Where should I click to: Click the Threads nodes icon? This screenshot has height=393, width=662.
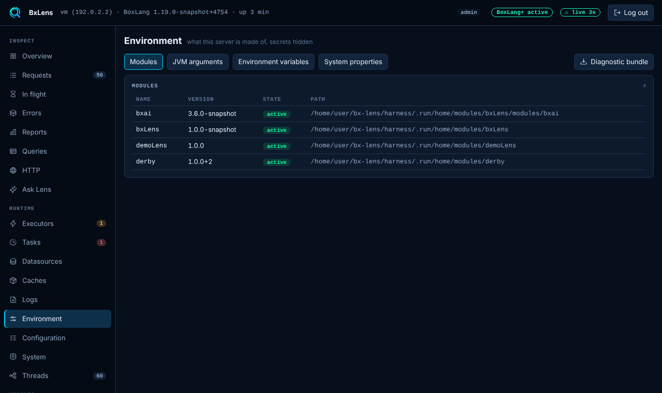[13, 375]
